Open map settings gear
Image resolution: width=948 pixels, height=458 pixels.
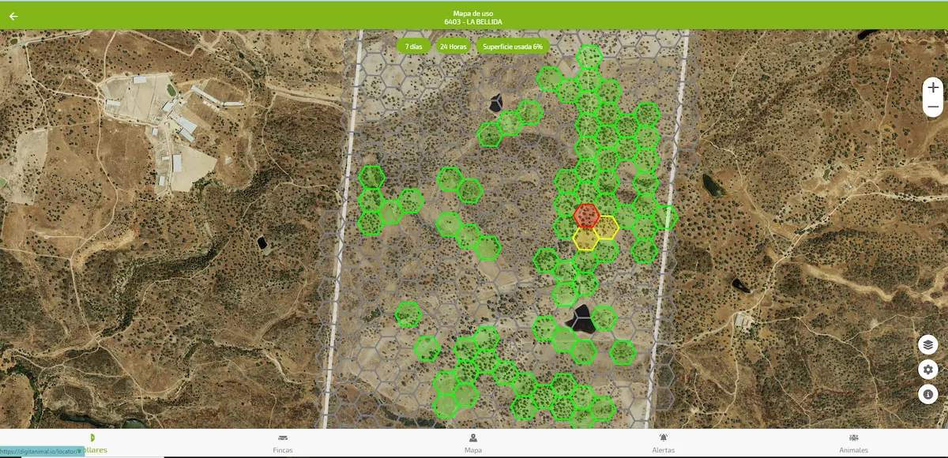927,369
